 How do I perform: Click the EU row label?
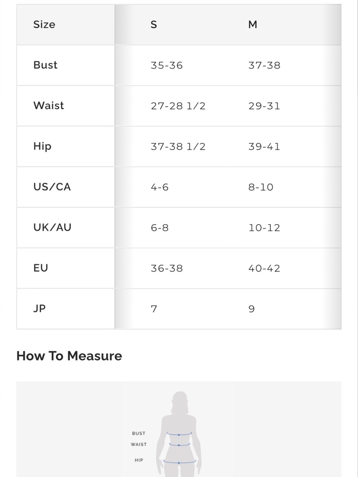click(x=40, y=268)
